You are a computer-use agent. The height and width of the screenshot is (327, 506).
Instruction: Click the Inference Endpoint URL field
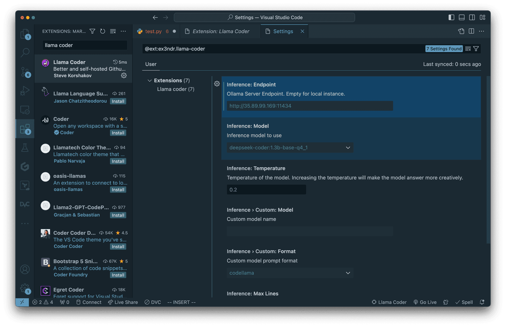tap(310, 106)
